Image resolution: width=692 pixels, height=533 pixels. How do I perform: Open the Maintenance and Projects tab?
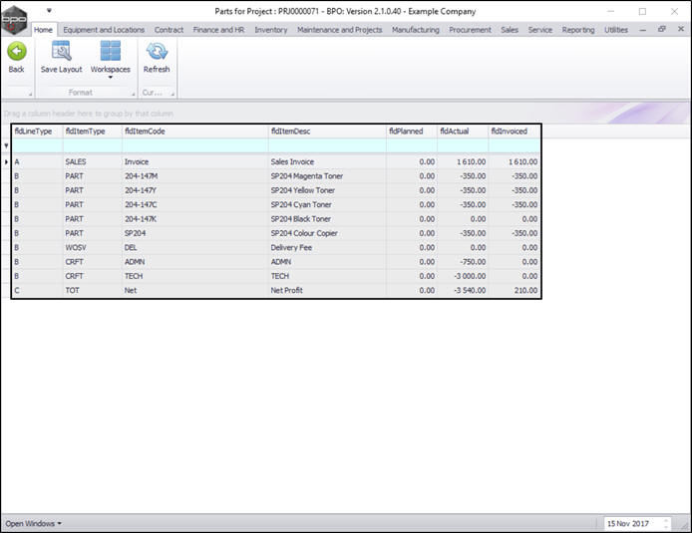point(339,30)
